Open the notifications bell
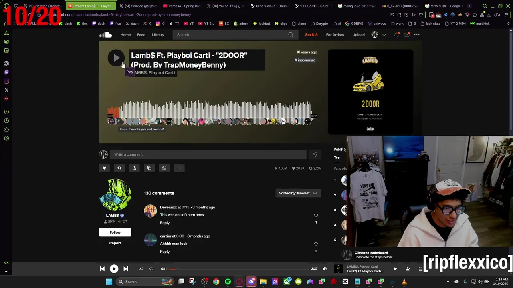The width and height of the screenshot is (513, 288). 397,35
